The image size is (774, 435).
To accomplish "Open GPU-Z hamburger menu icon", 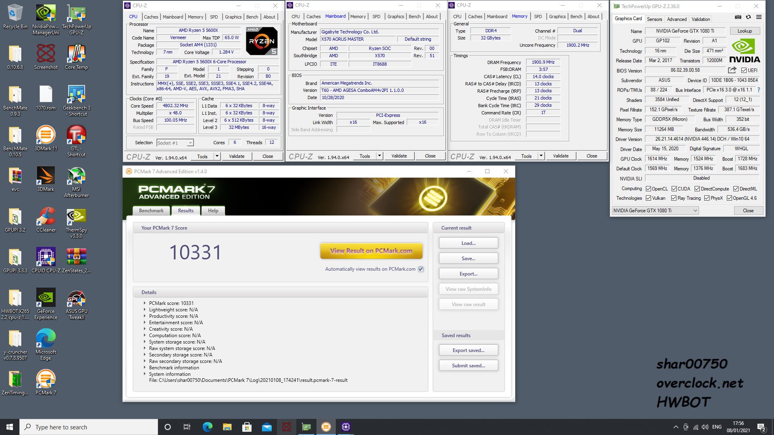I will tap(759, 17).
